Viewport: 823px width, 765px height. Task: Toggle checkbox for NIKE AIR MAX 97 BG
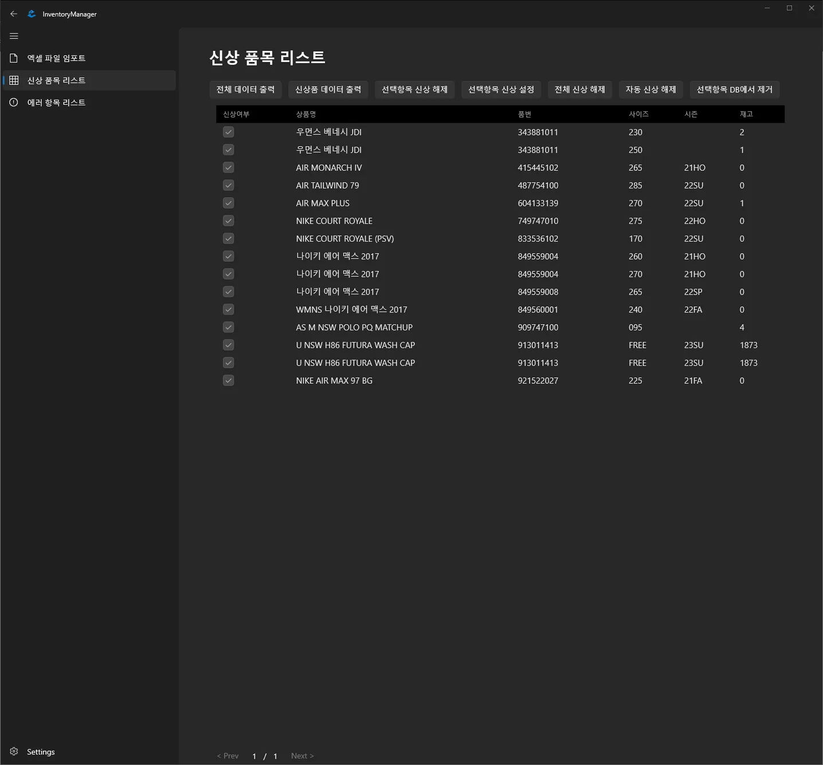point(228,380)
